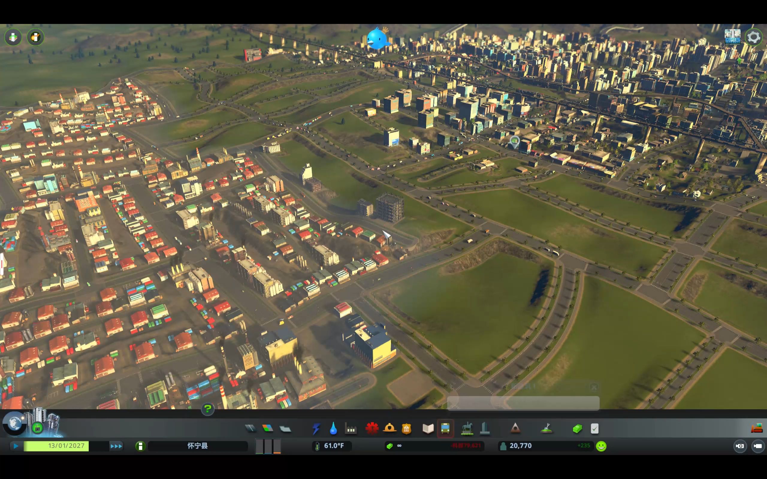Click the population count 20,770

520,446
